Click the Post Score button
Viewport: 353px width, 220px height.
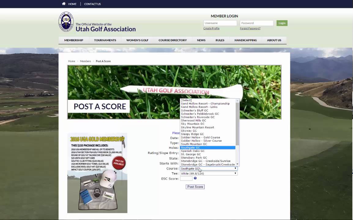(195, 187)
